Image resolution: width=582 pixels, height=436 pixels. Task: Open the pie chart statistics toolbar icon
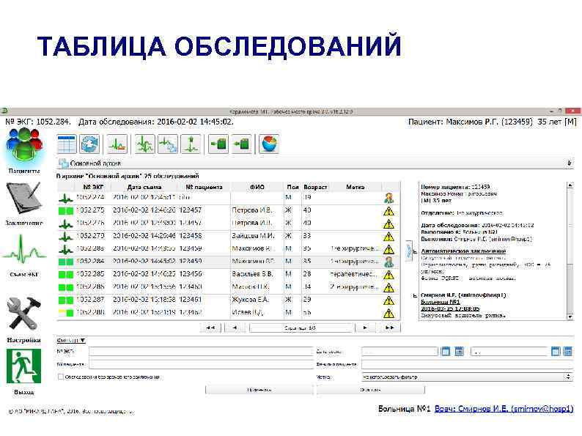[269, 144]
